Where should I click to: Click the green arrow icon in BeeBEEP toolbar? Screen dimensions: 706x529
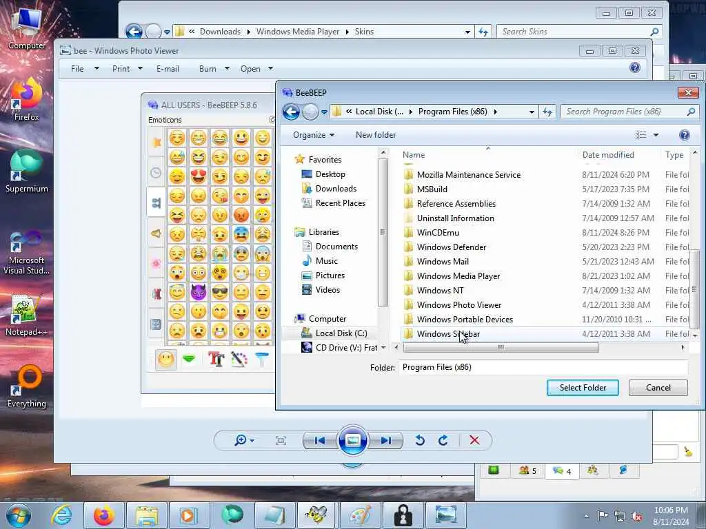click(189, 359)
